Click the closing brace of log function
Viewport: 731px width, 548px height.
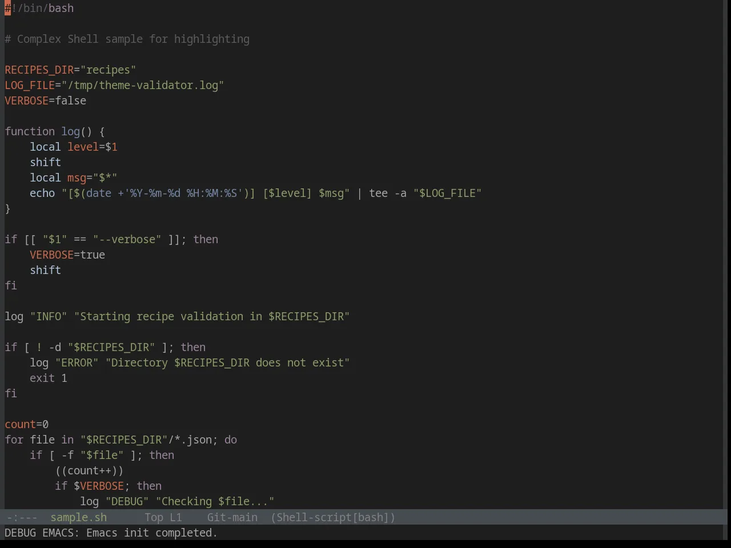click(7, 208)
